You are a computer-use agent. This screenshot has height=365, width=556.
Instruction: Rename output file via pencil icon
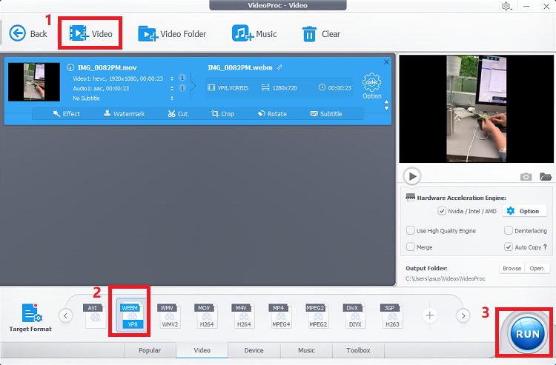pos(279,67)
